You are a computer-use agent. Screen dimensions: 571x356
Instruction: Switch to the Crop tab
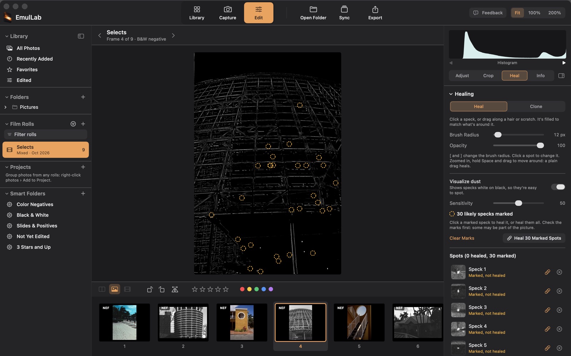(488, 75)
